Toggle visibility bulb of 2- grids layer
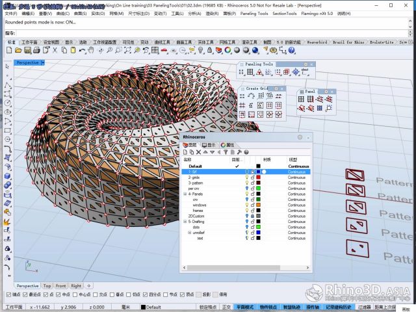The height and width of the screenshot is (312, 416). click(x=247, y=177)
